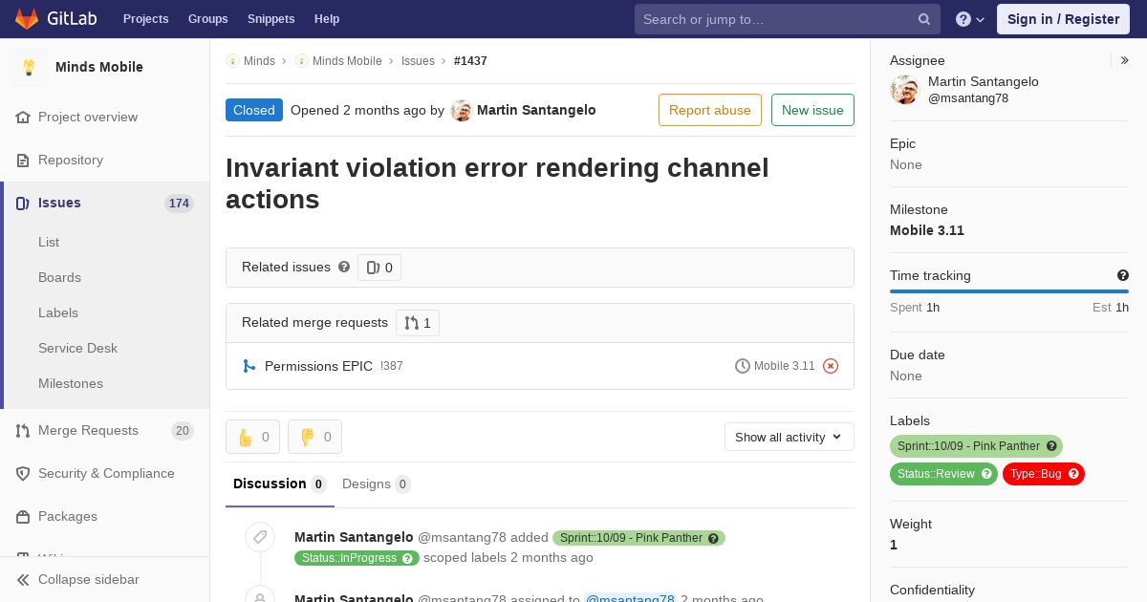Click the Minds Mobile project title in sidebar

click(x=99, y=67)
